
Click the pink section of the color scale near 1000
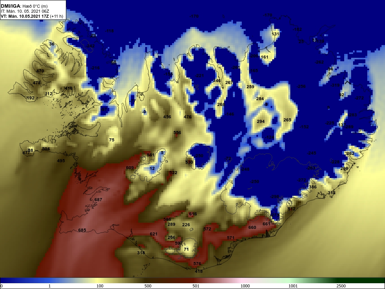243,281
